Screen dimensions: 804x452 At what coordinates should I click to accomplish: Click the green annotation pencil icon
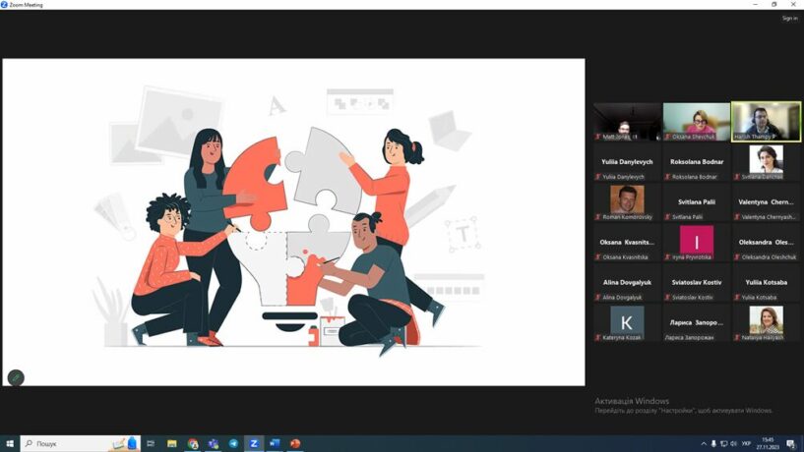[x=15, y=377]
